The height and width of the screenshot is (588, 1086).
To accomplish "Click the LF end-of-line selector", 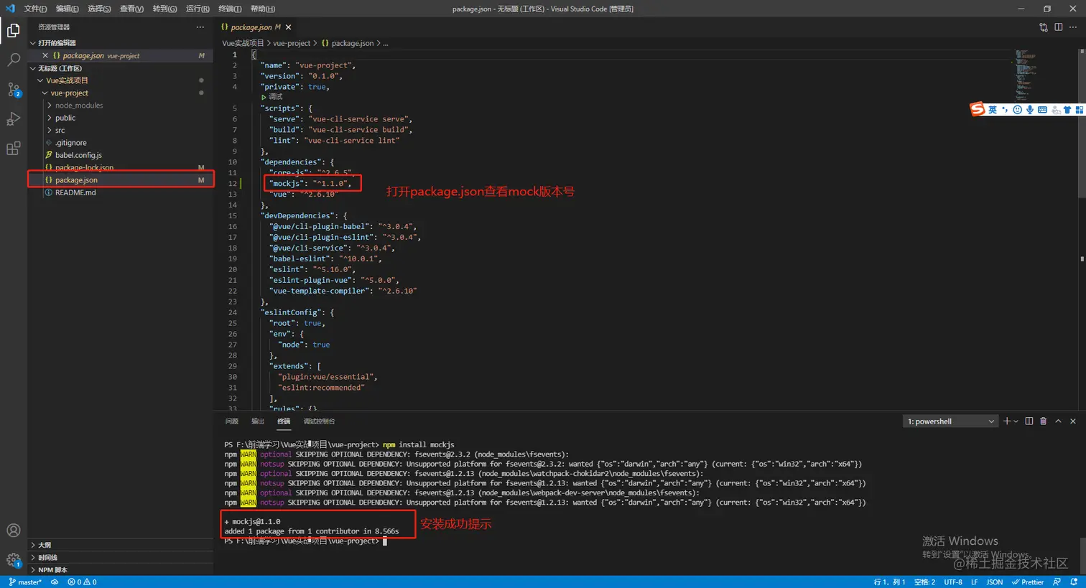I will 975,582.
